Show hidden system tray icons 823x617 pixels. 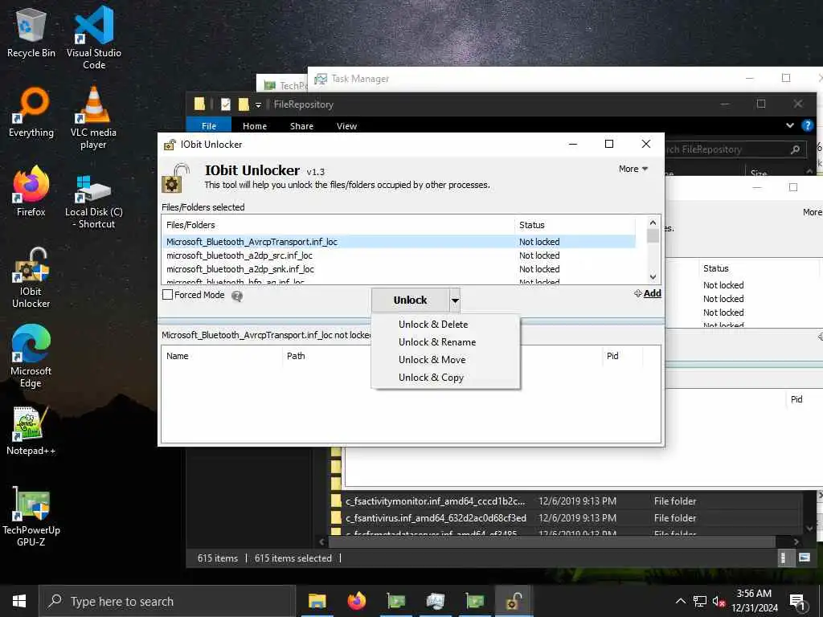(x=680, y=601)
